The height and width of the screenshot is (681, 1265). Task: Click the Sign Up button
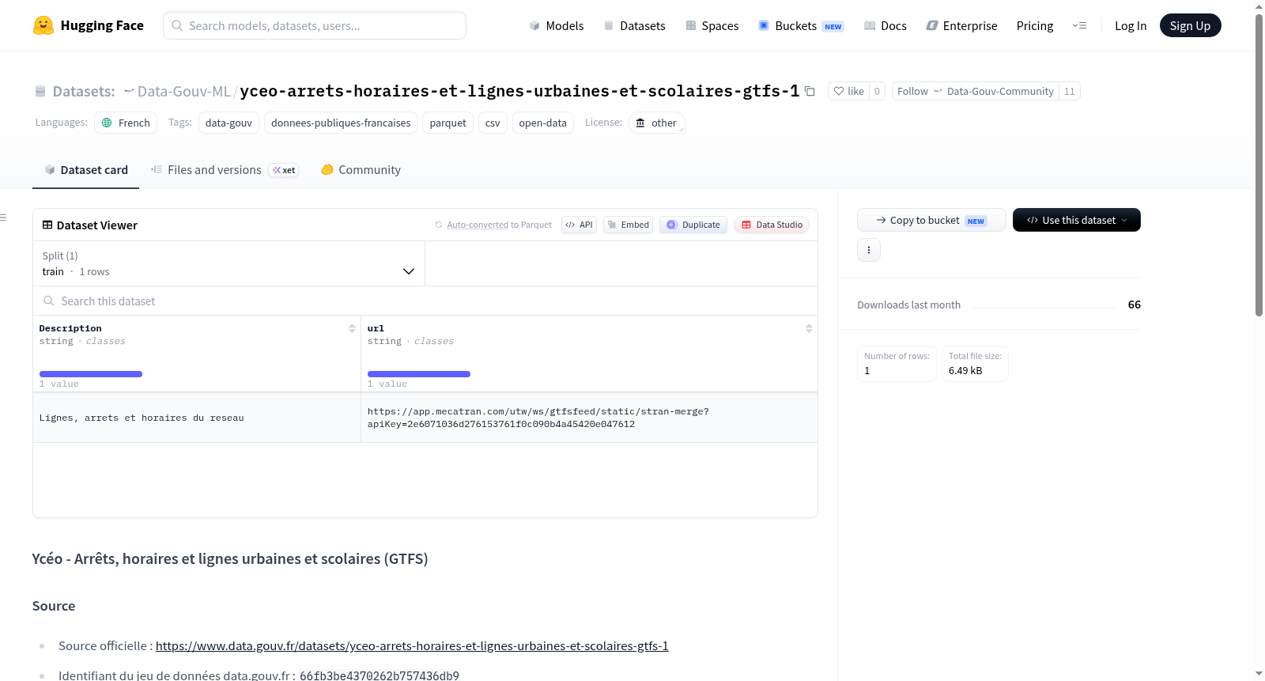click(1191, 25)
